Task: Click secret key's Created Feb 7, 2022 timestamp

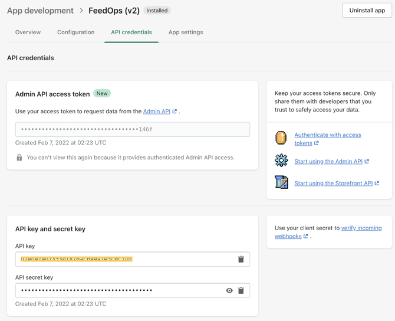Action: click(x=61, y=304)
